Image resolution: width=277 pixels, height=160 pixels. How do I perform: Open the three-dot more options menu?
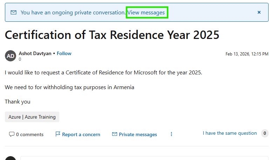click(x=171, y=134)
